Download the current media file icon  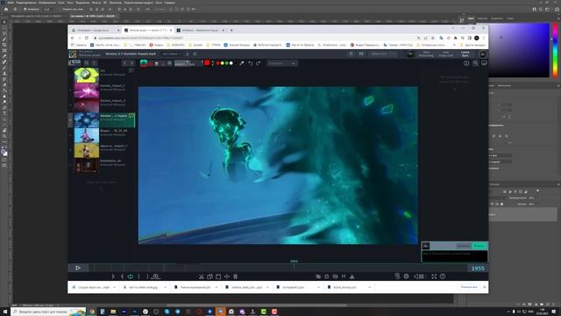tap(188, 54)
